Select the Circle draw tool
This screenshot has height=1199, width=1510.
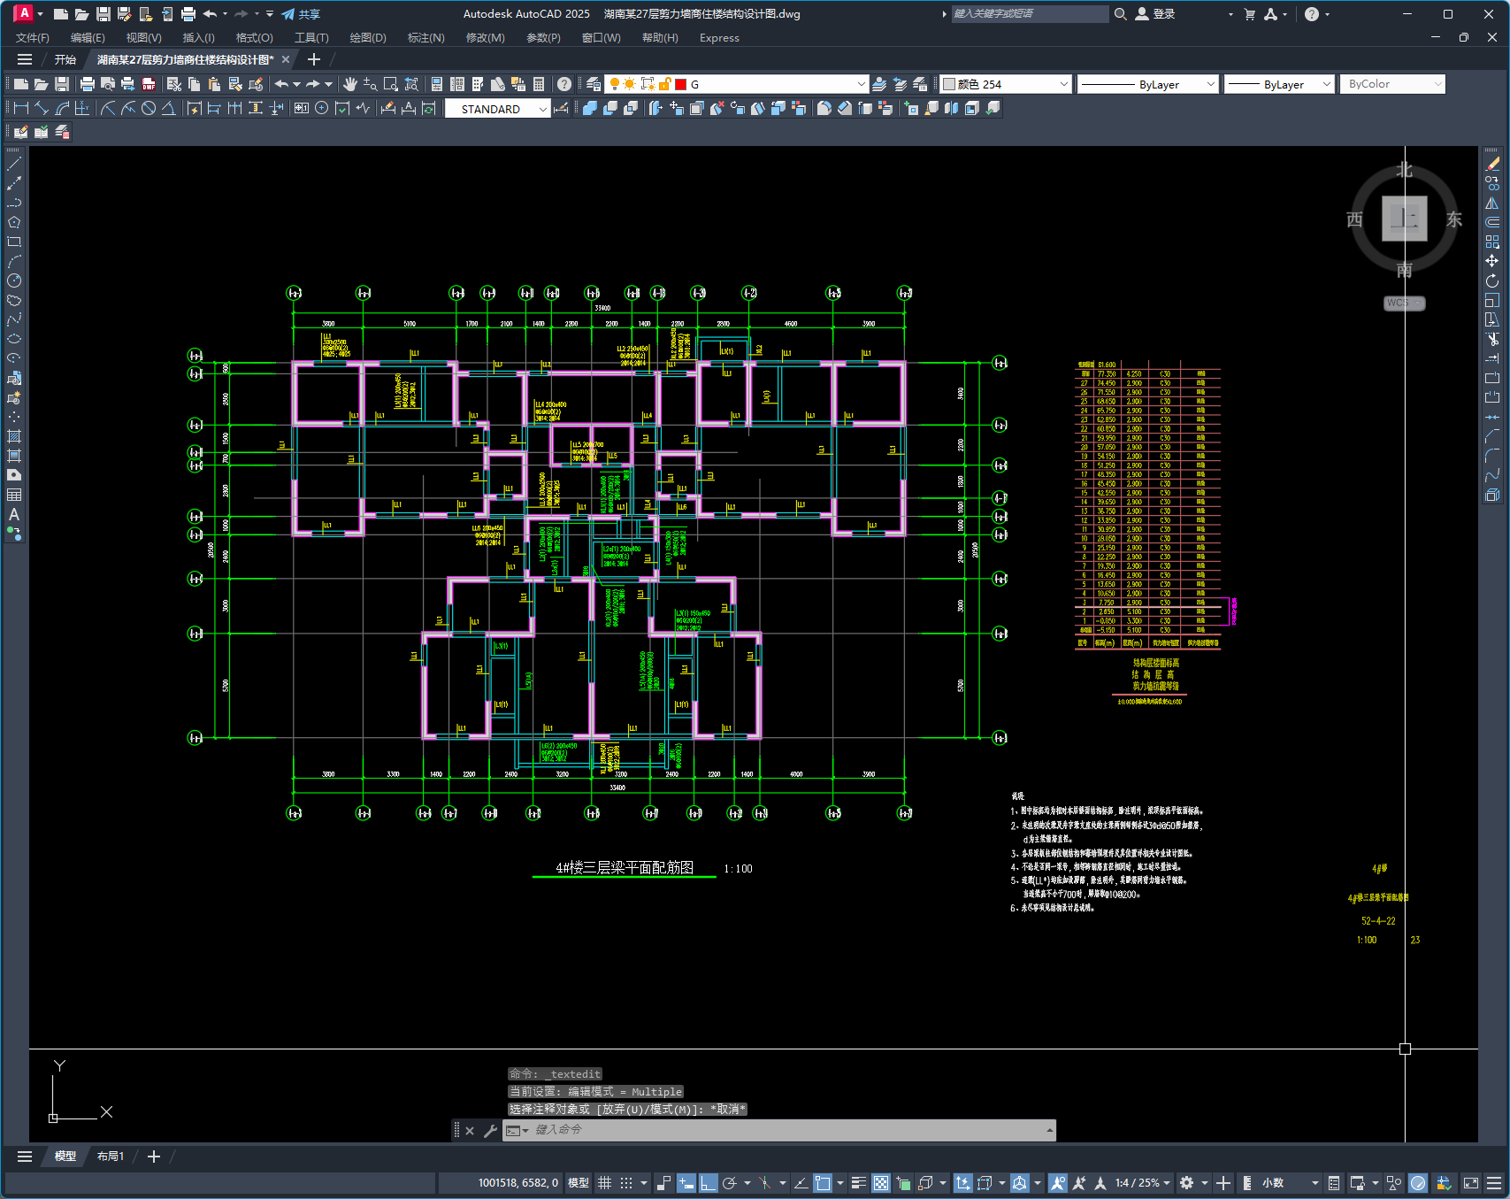pyautogui.click(x=14, y=281)
